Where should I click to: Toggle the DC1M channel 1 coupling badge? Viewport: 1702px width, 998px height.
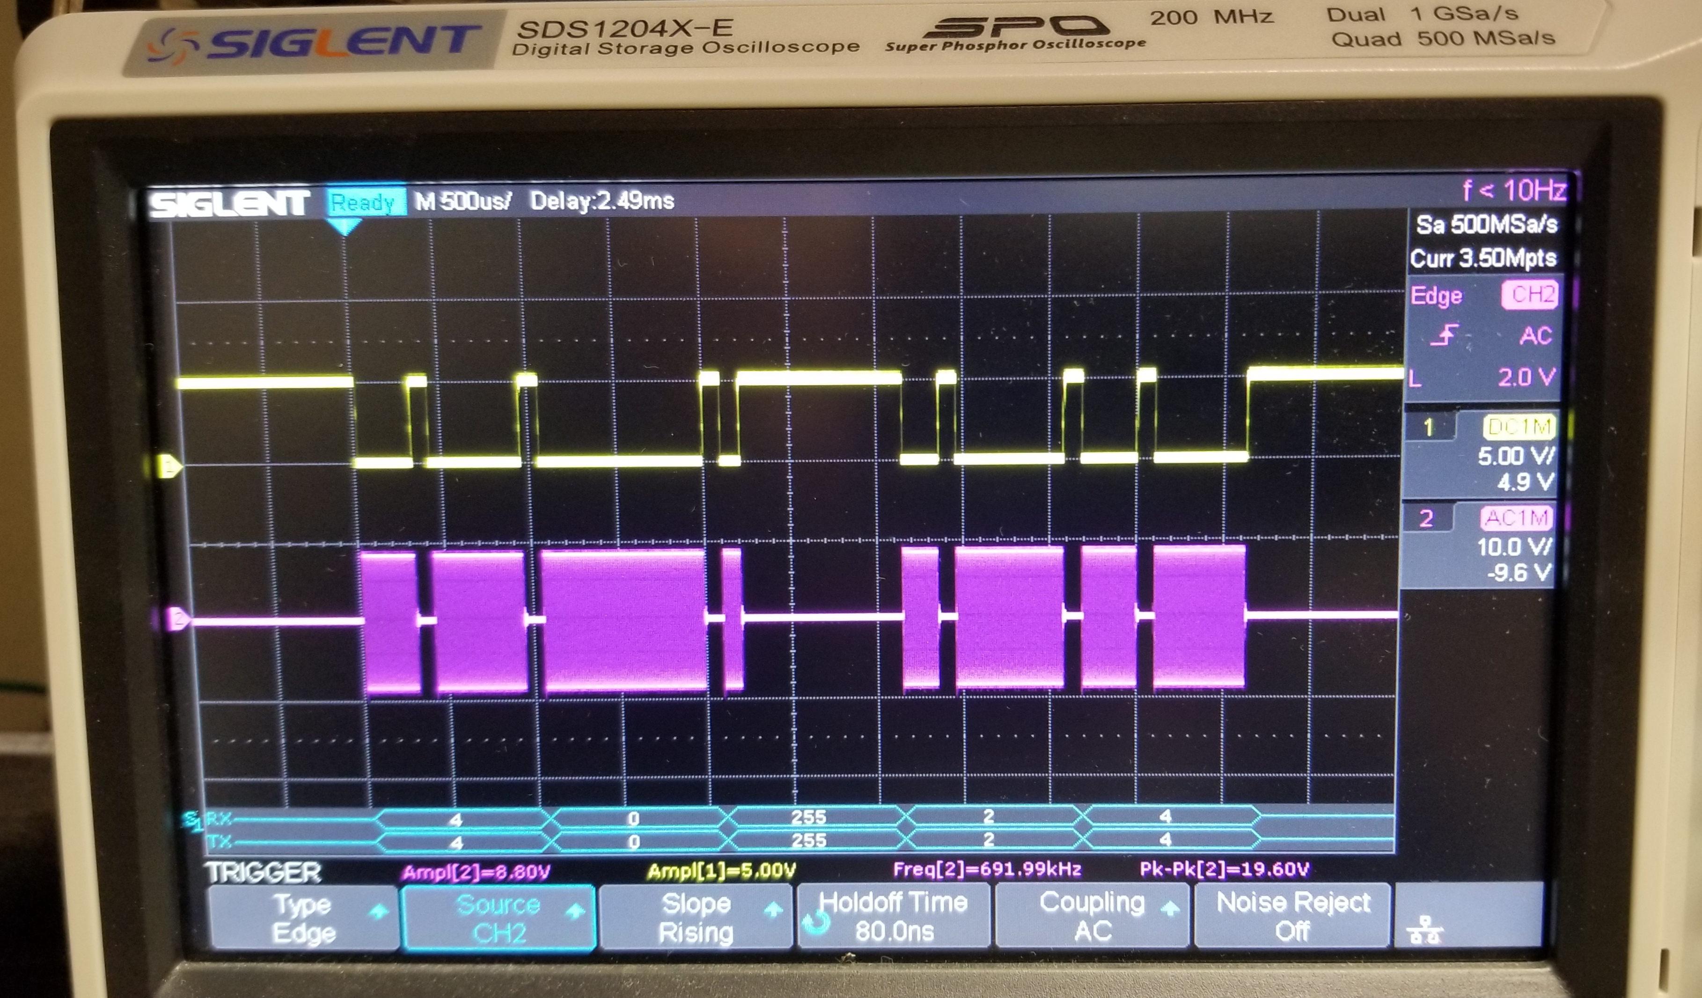pyautogui.click(x=1519, y=427)
